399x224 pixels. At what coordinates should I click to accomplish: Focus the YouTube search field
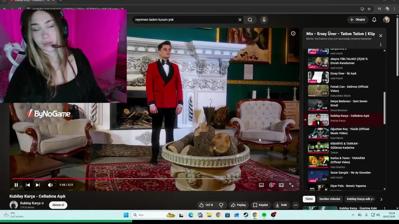coord(185,20)
